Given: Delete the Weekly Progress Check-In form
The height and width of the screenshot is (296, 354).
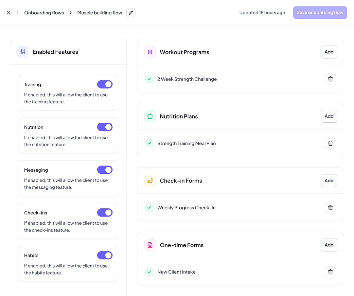Looking at the screenshot, I should (x=330, y=207).
